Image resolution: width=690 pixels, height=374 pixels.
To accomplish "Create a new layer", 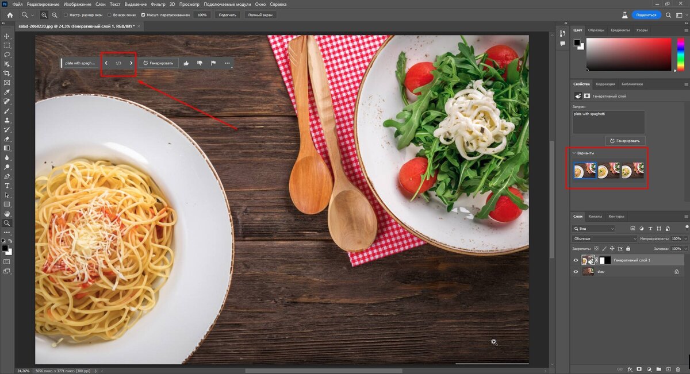I will coord(668,368).
